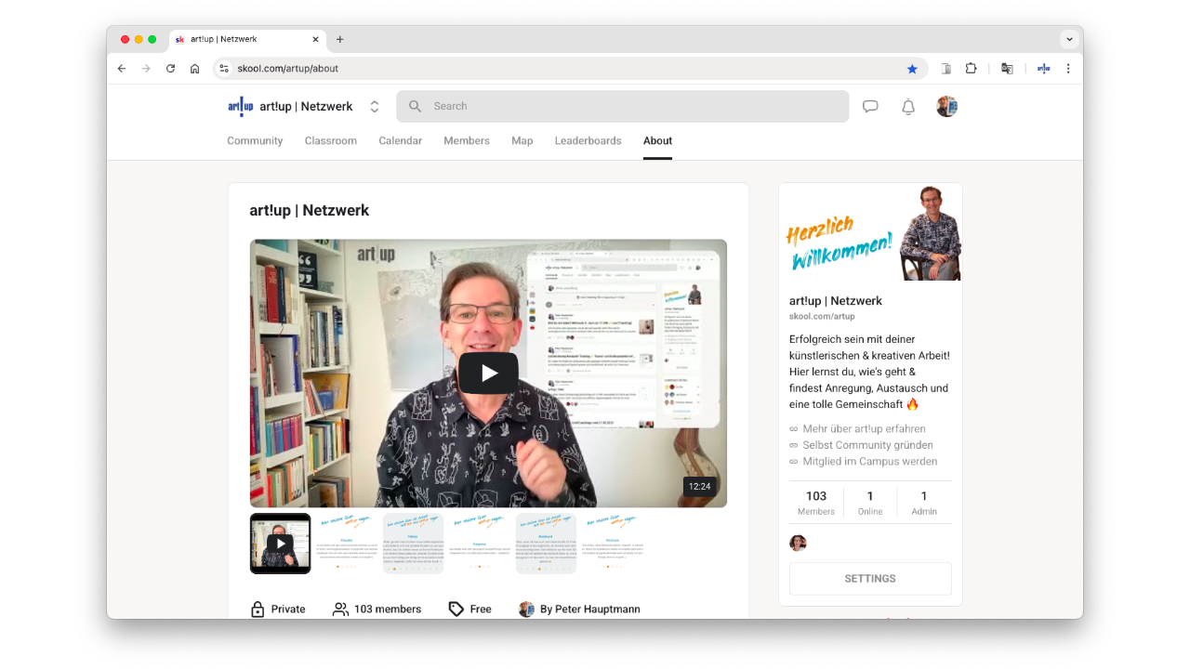Click the 12:24 video duration badge
The width and height of the screenshot is (1190, 669).
(699, 486)
